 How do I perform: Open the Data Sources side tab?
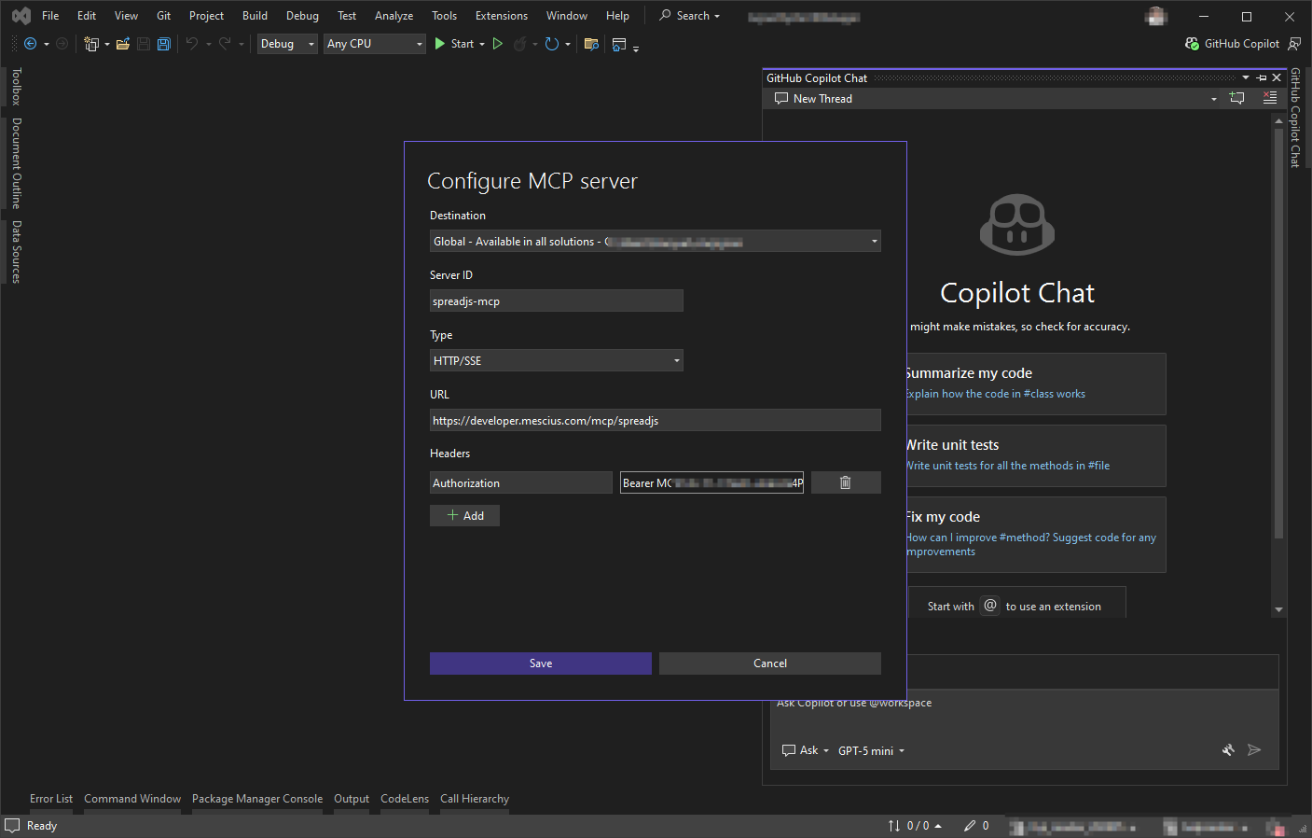[16, 252]
